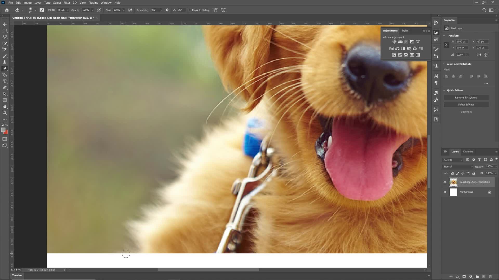Enable Erase to History checkbox

tap(190, 10)
